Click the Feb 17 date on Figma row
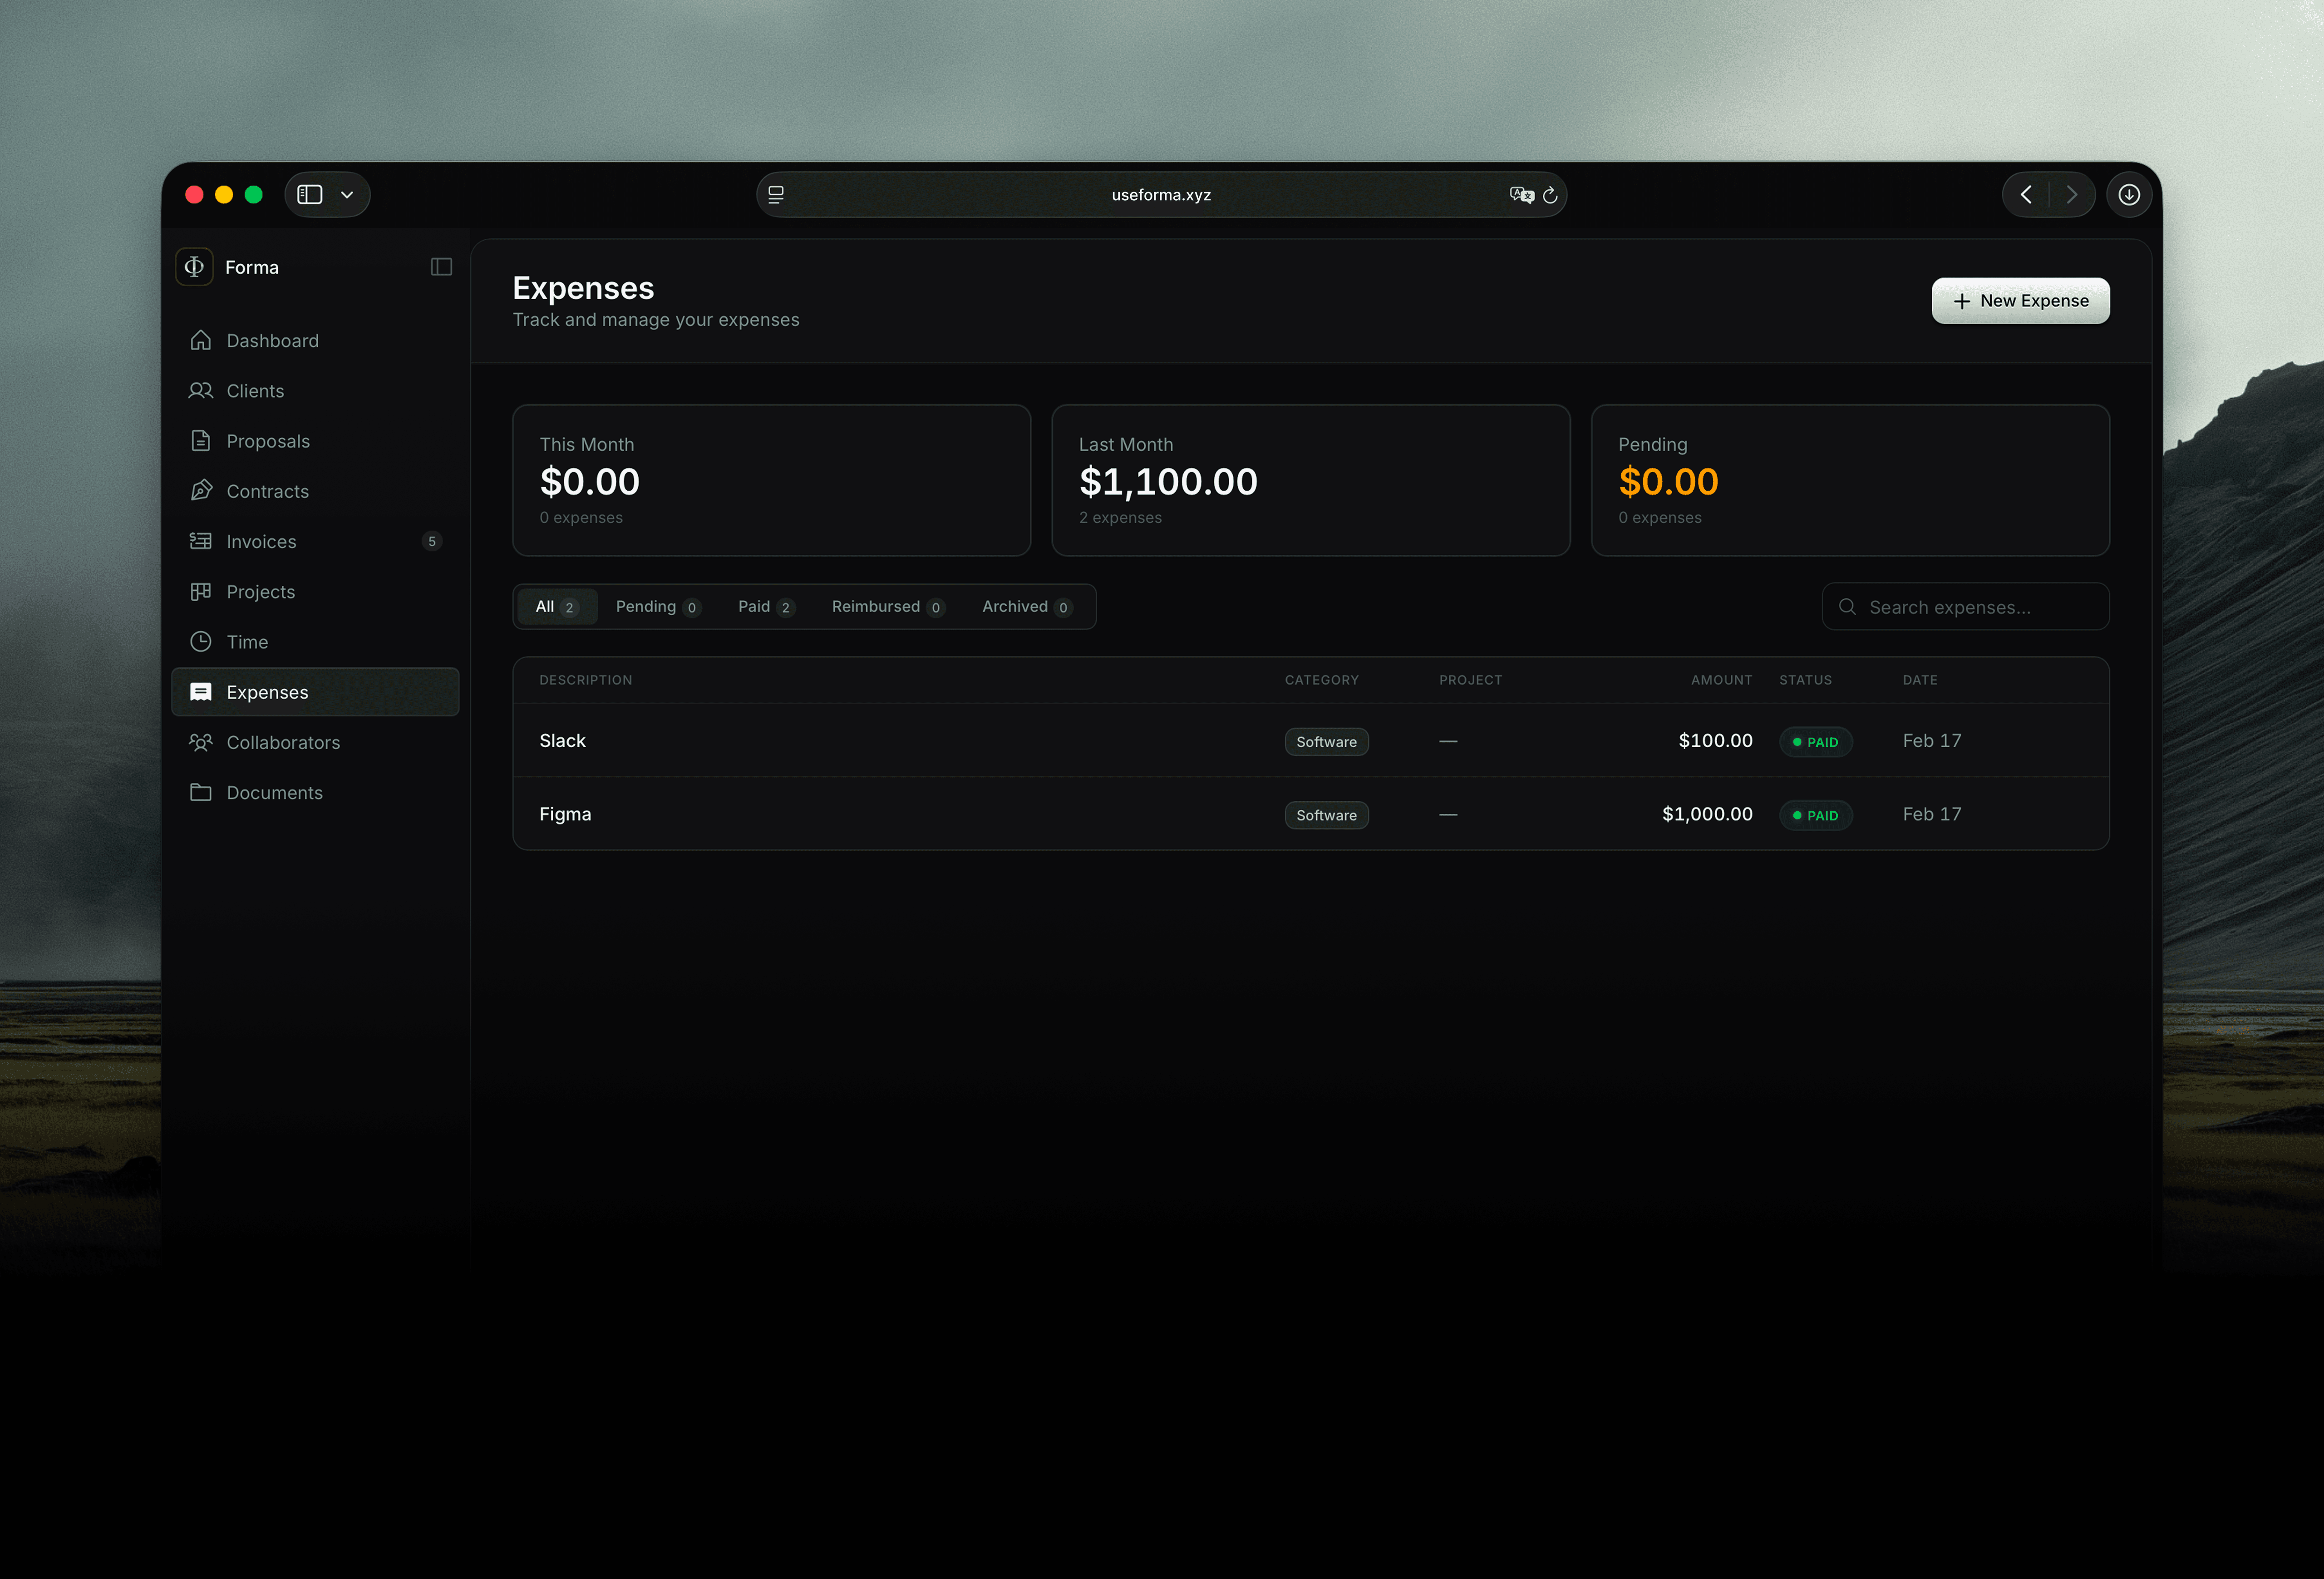The height and width of the screenshot is (1579, 2324). point(1931,815)
